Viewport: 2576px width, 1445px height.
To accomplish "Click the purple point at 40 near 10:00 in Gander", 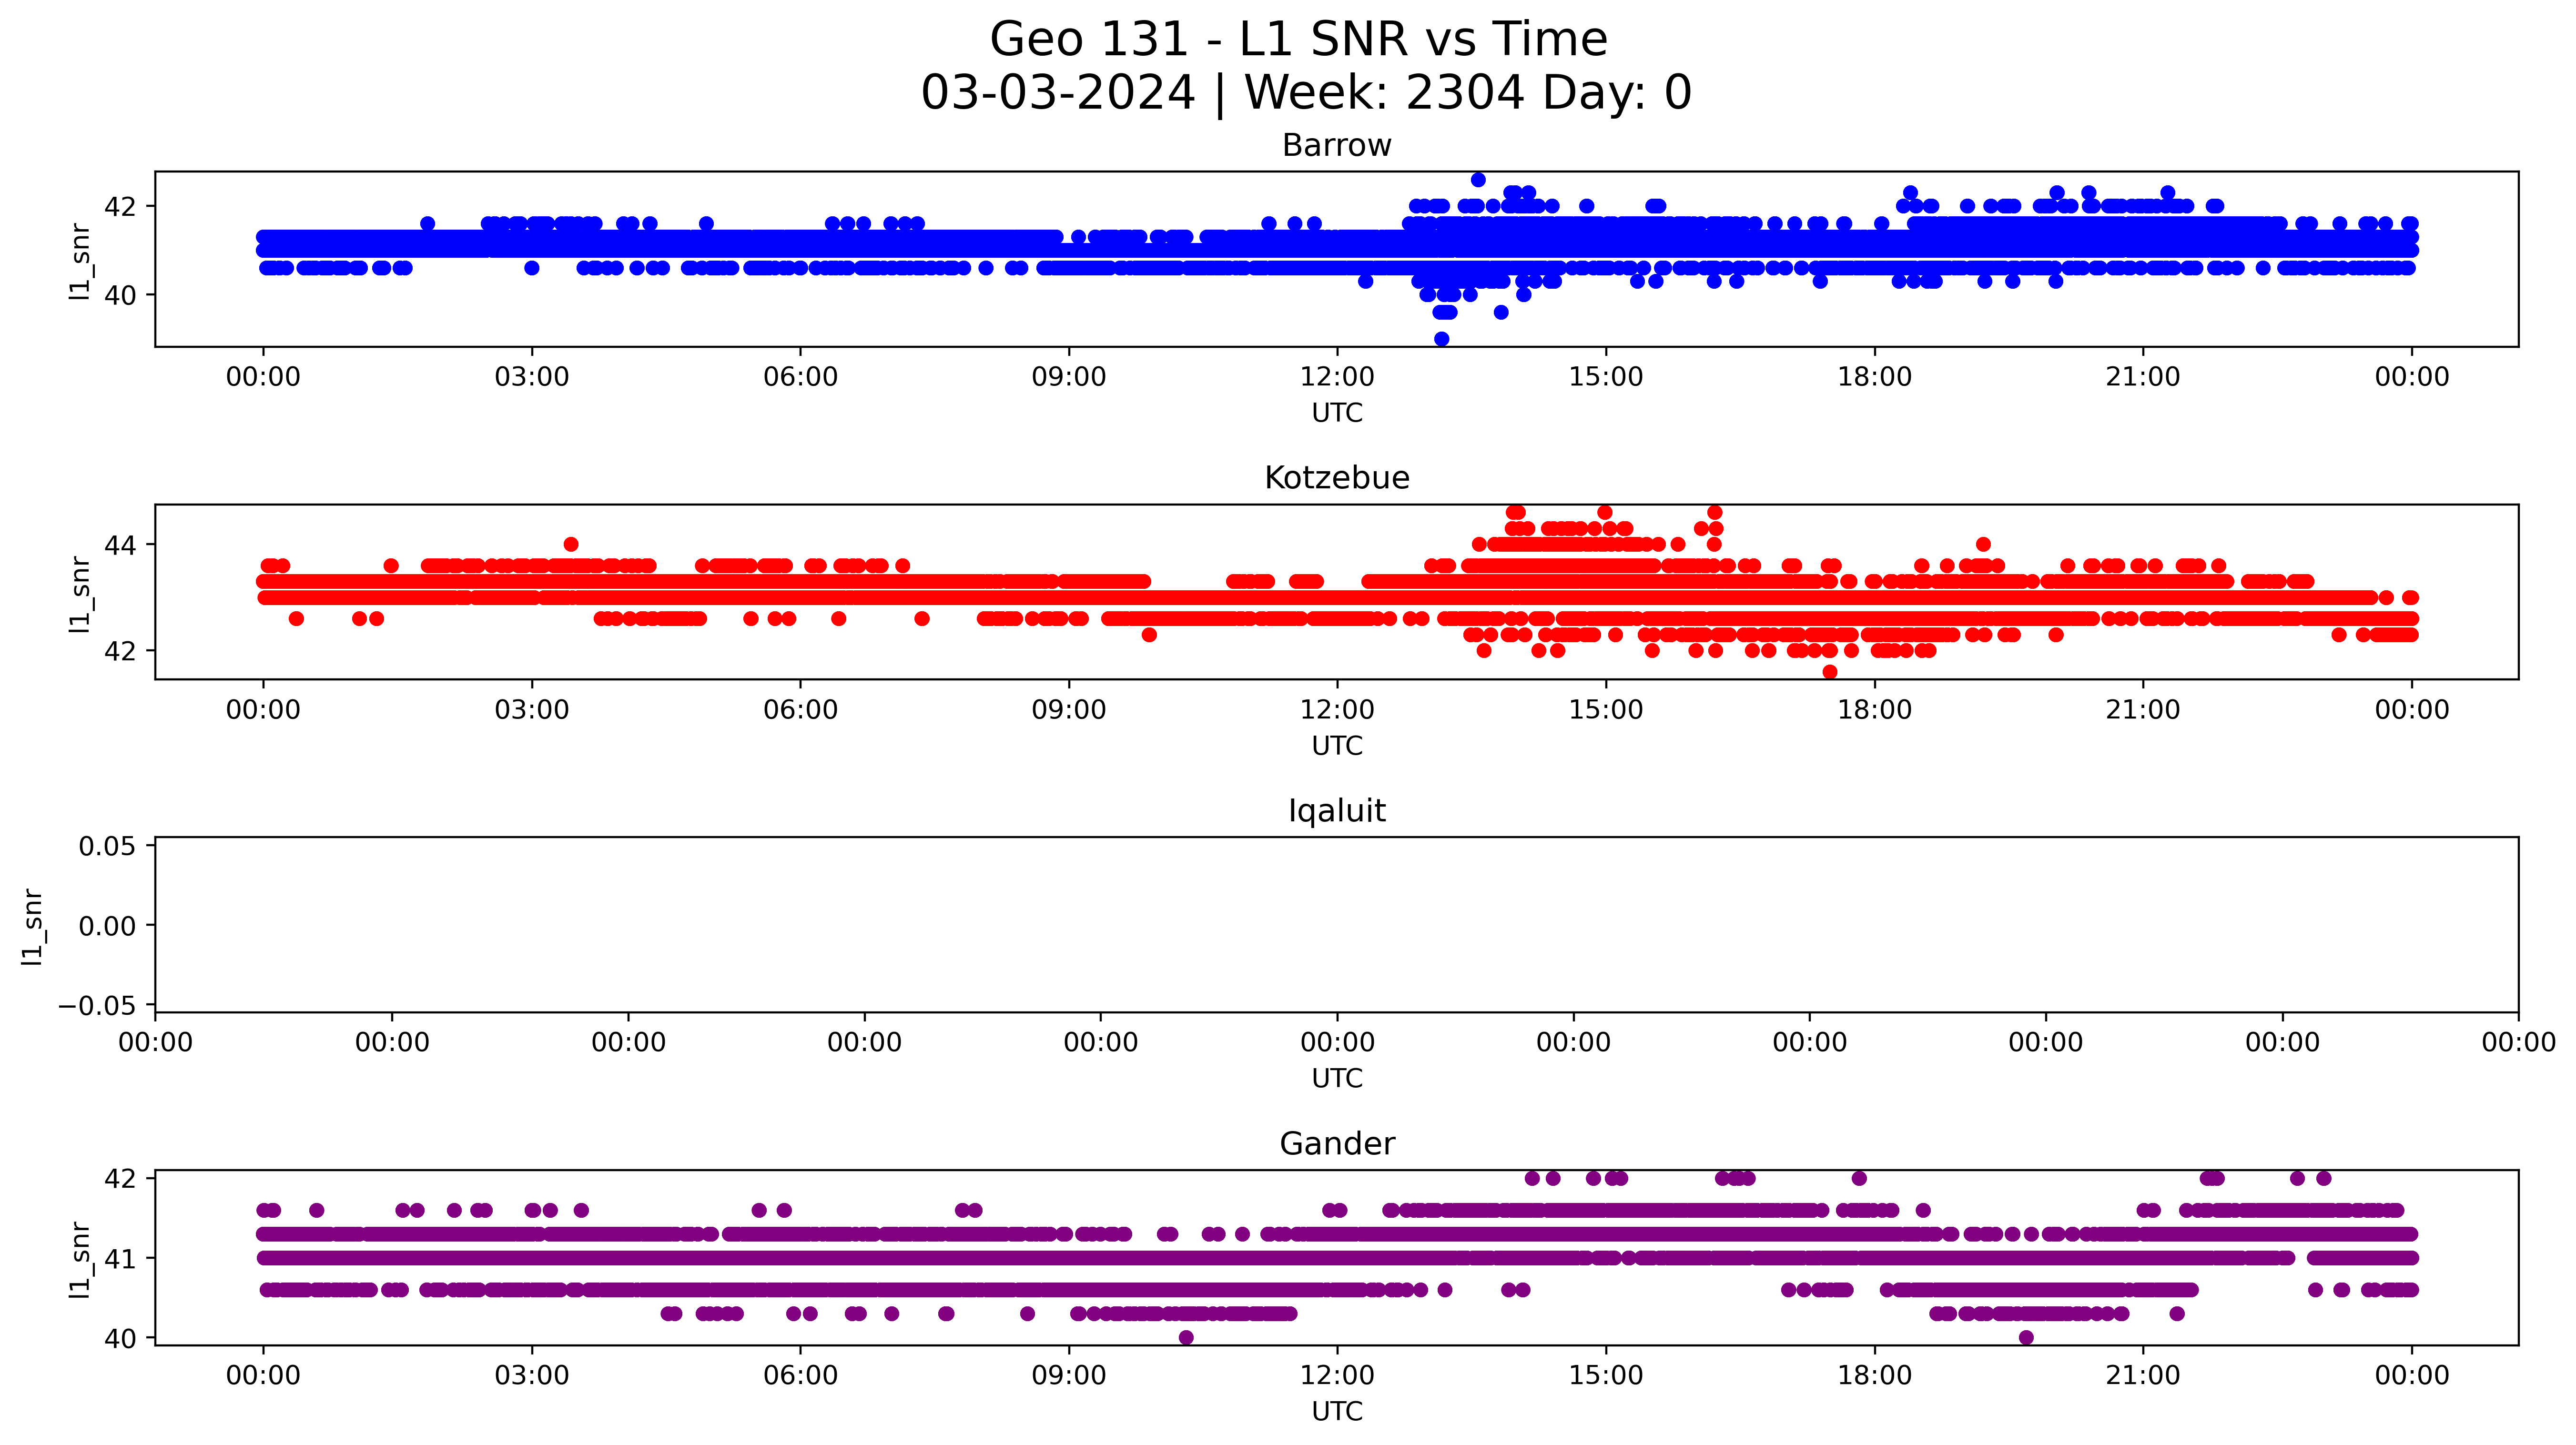I will click(x=1186, y=1338).
